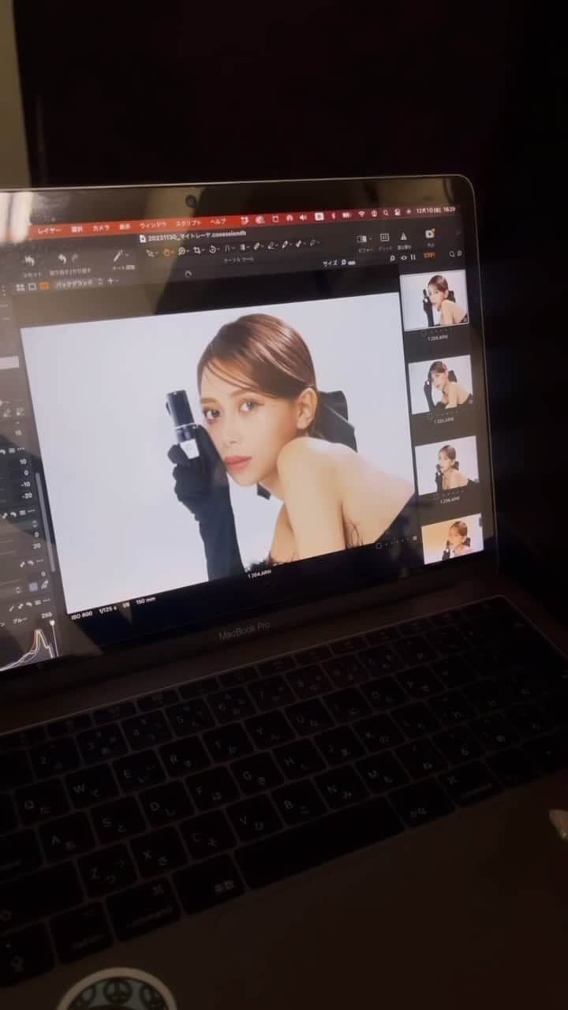
Task: Open the 表示 menu
Action: pyautogui.click(x=125, y=227)
